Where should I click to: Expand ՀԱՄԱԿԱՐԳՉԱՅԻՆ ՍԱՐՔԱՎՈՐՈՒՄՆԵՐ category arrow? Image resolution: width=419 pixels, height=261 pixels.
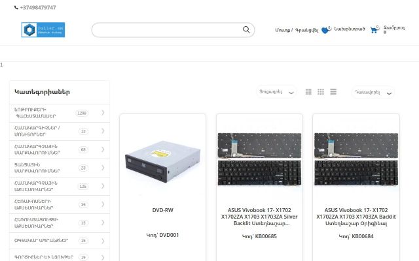[x=103, y=149]
